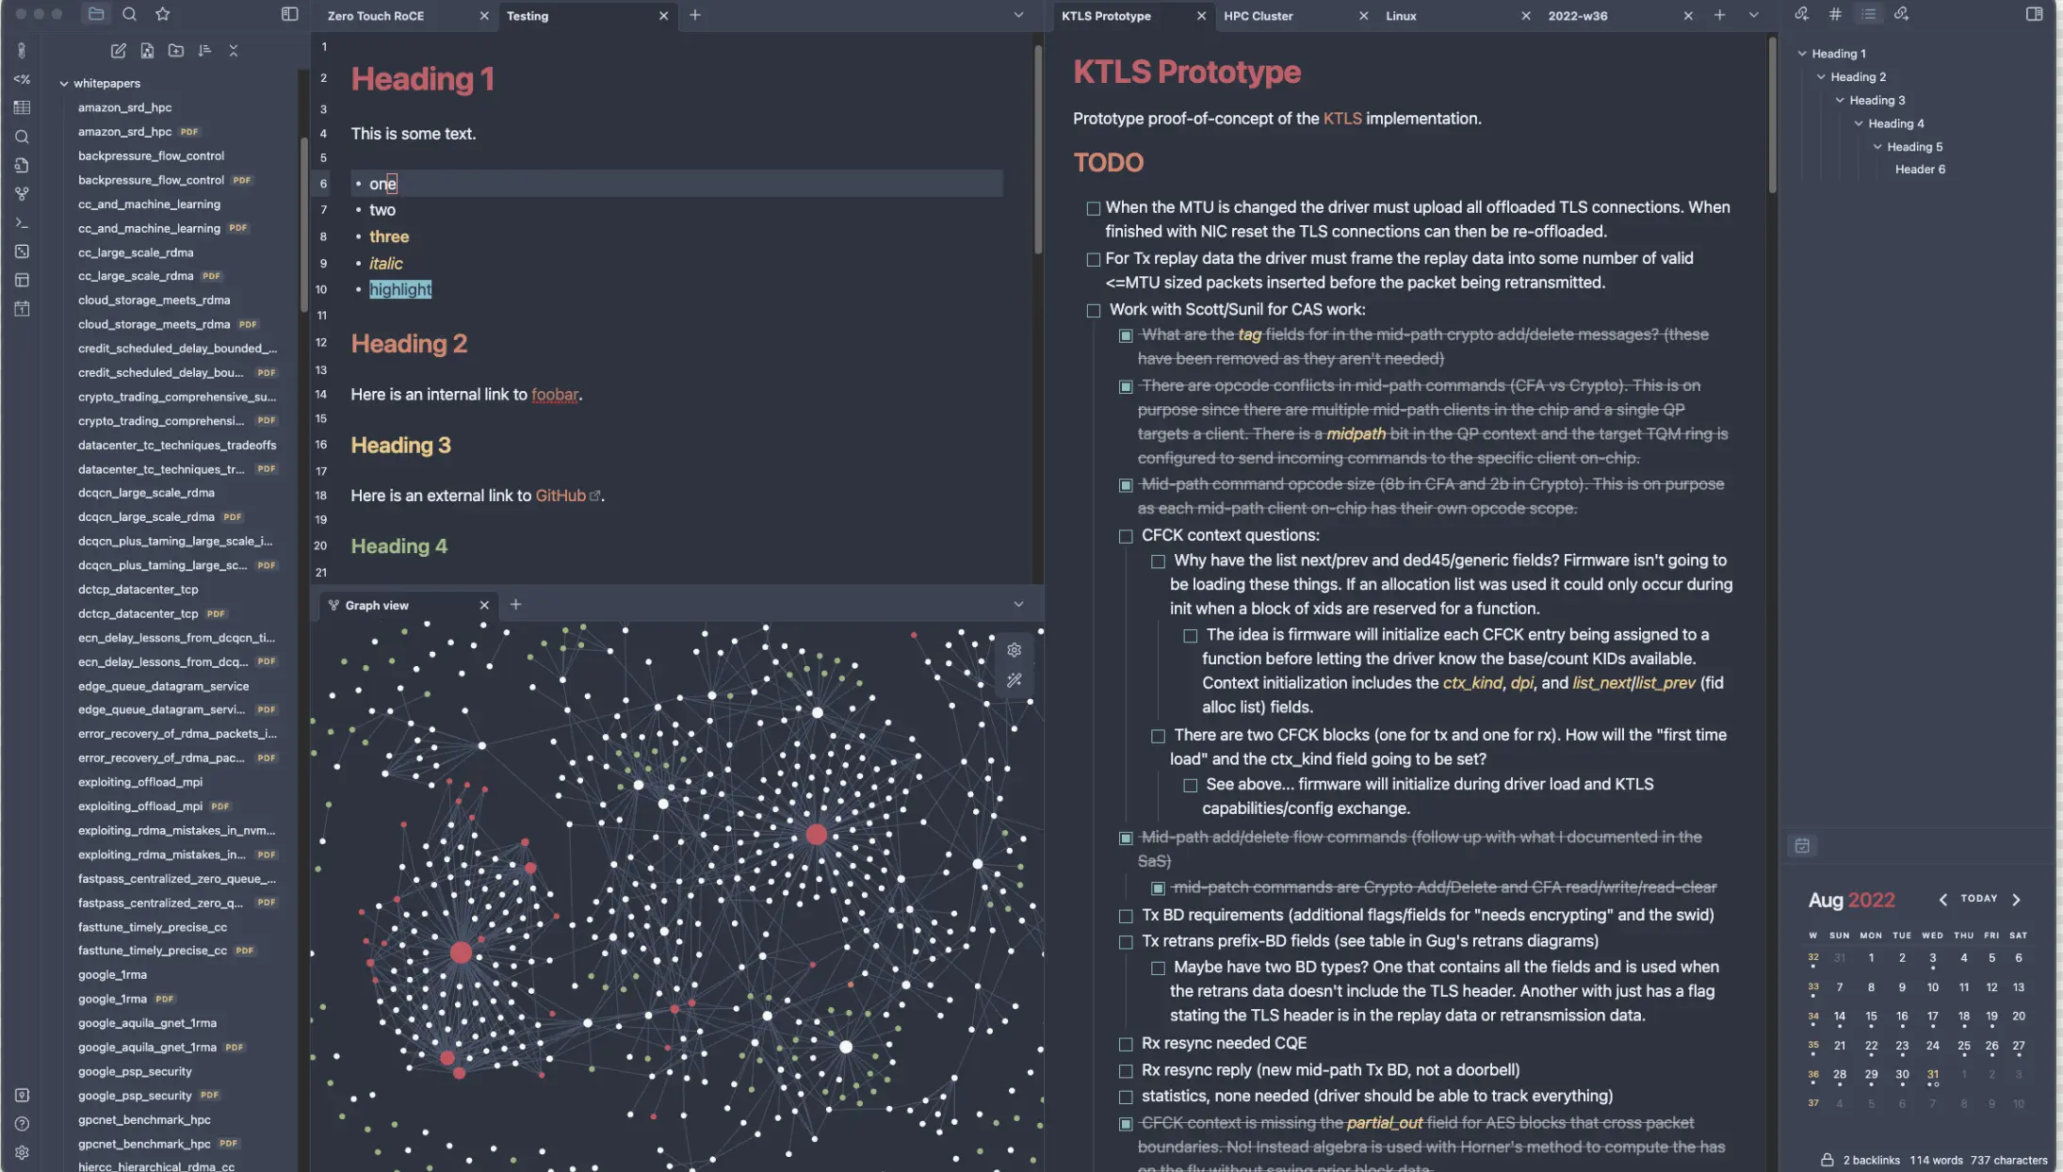Change file sort order icon
2063x1172 pixels.
(x=204, y=51)
